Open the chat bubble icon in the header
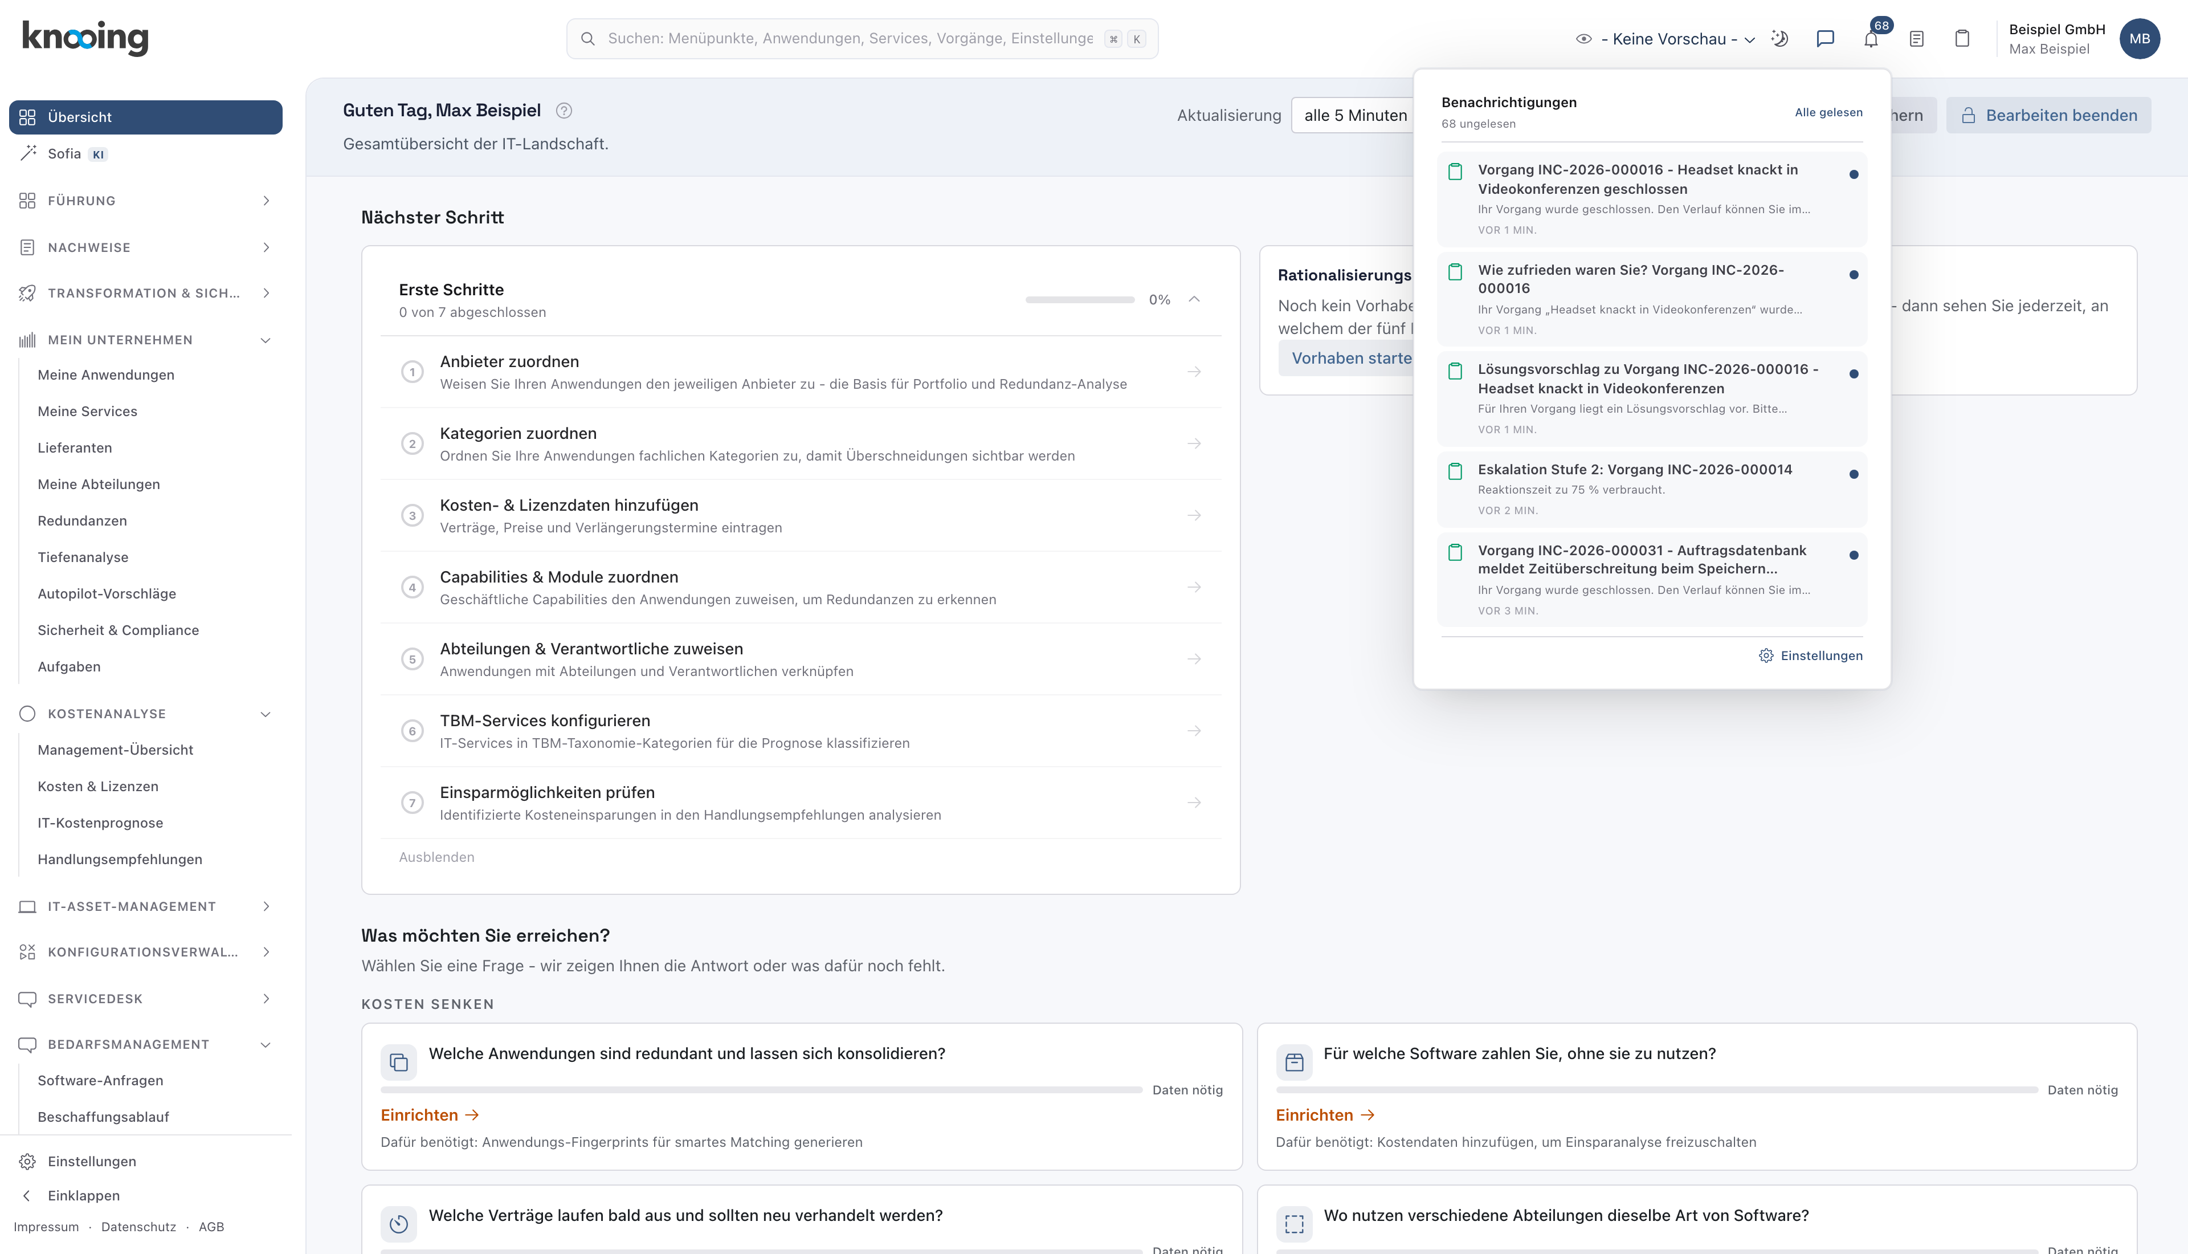This screenshot has width=2188, height=1254. click(x=1825, y=39)
